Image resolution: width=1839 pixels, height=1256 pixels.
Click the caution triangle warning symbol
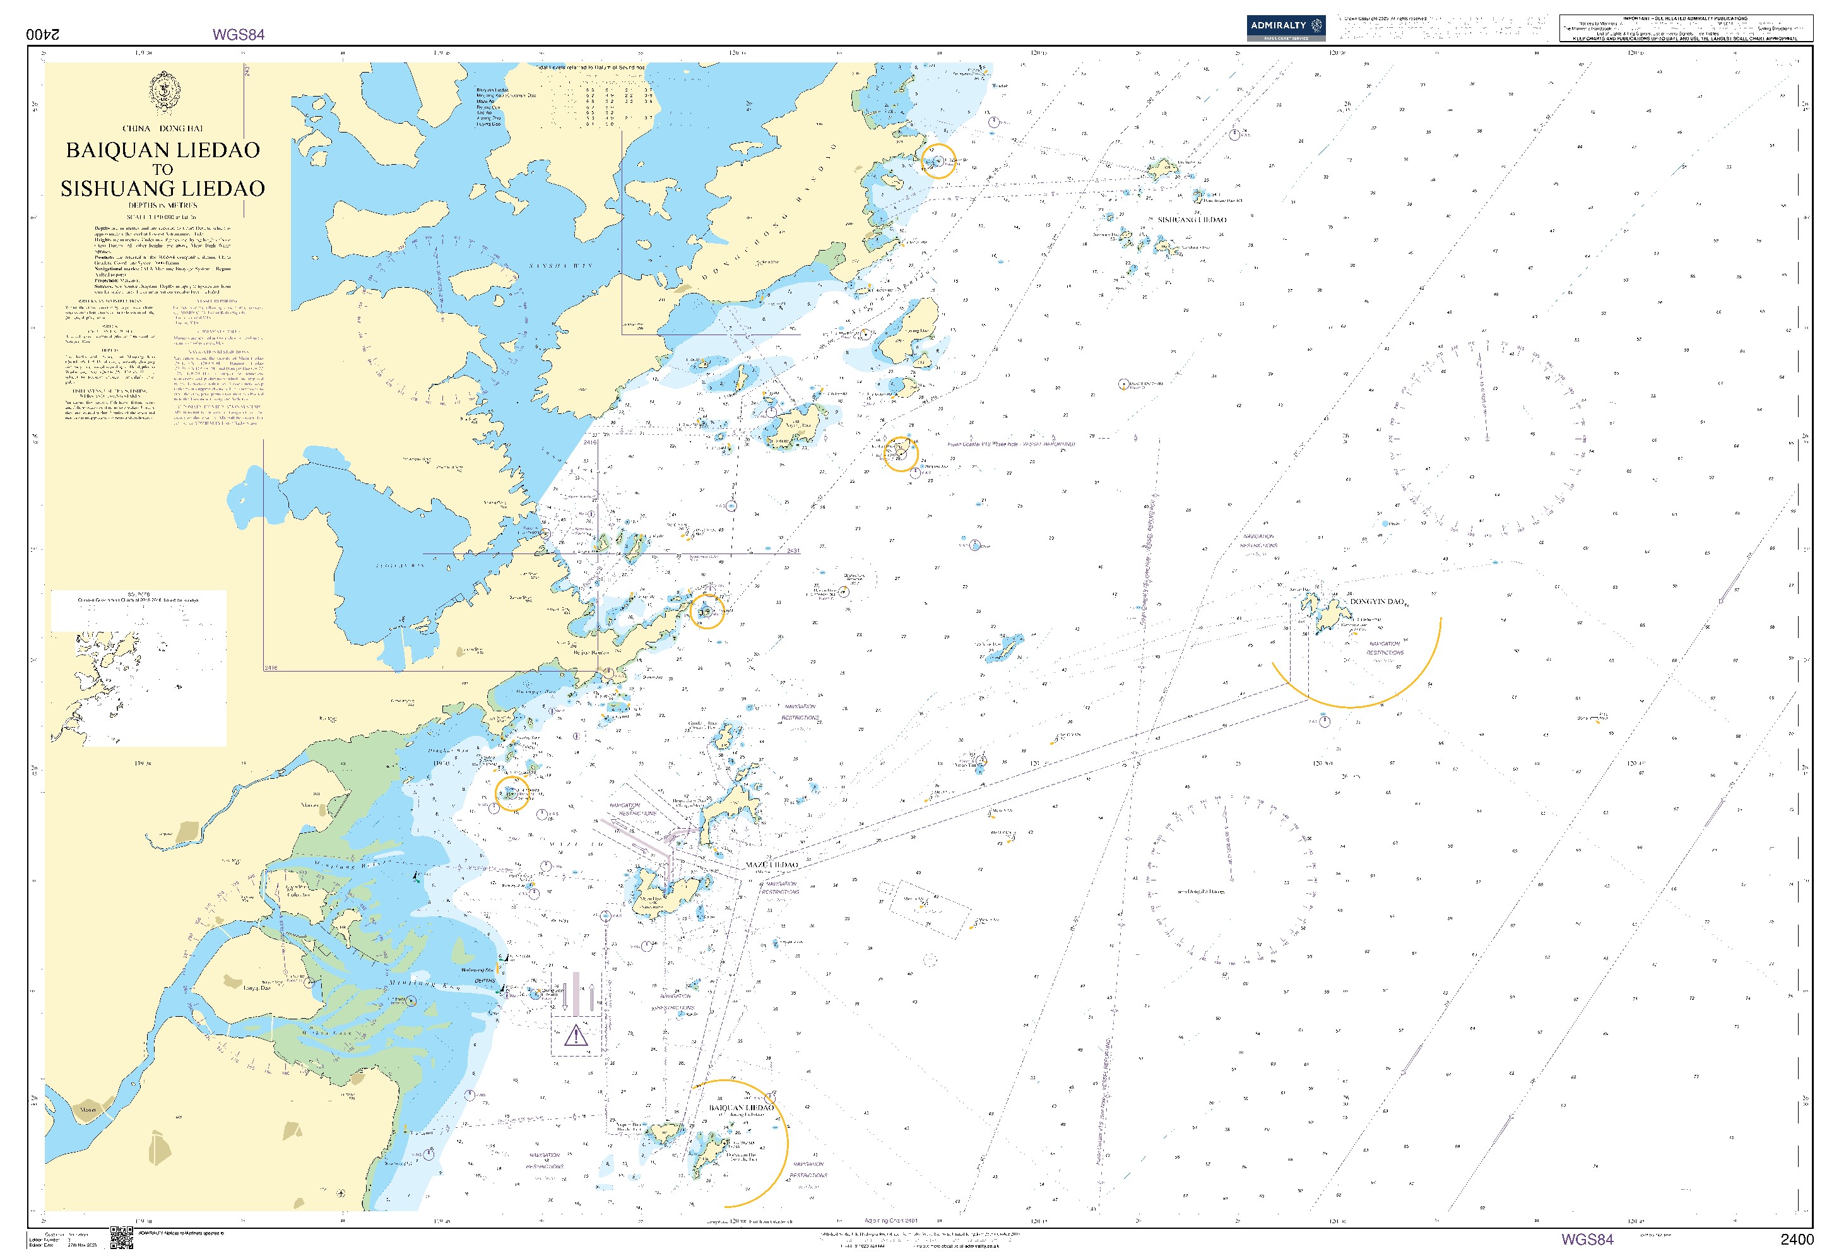(x=576, y=1034)
